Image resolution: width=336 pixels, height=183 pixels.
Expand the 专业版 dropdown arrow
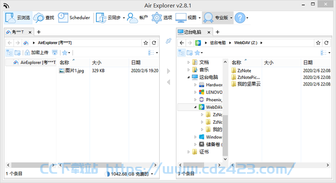click(231, 18)
